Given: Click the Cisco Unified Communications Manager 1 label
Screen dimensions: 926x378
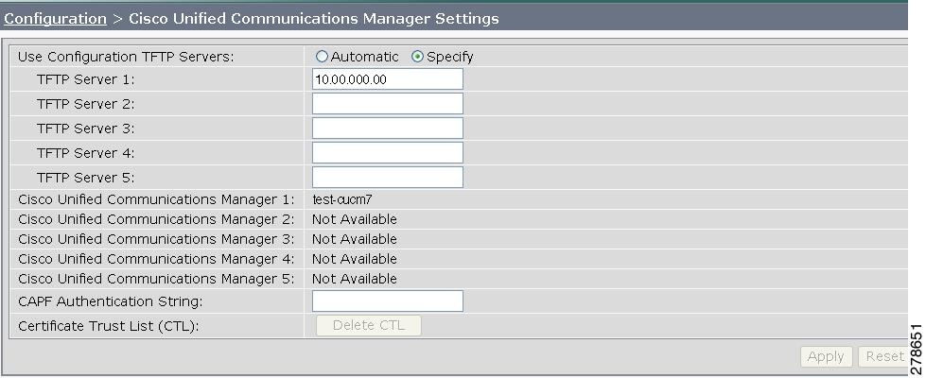Looking at the screenshot, I should pos(156,199).
